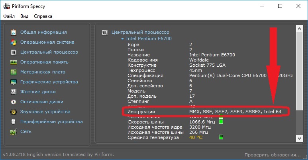The image size is (308, 160).
Task: Click the Оперативная память RAM icon
Action: [x=14, y=62]
